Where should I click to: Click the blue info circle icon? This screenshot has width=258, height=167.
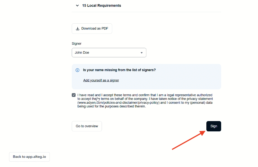click(77, 70)
